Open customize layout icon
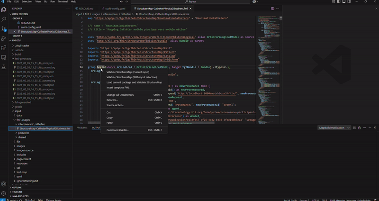This screenshot has width=379, height=201. 334,1
